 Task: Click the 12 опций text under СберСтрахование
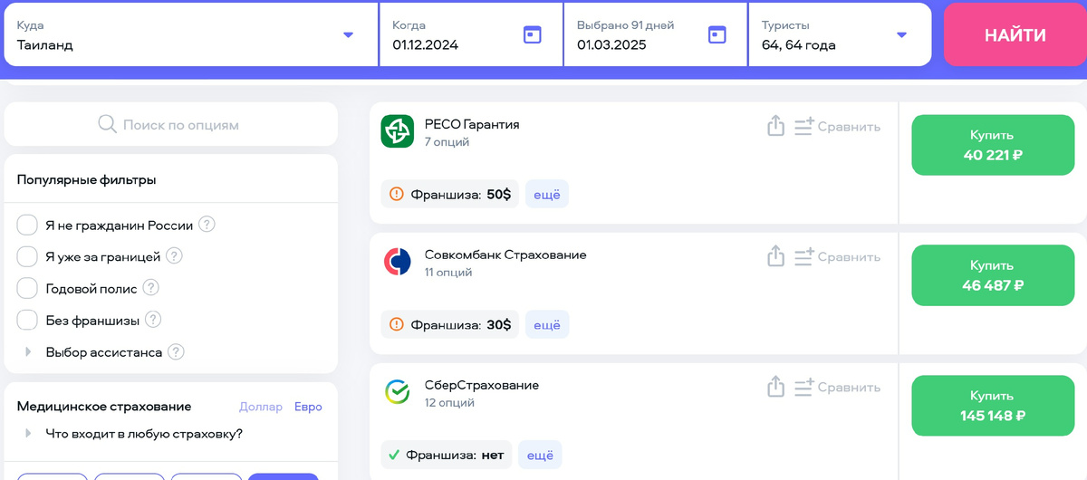point(449,403)
